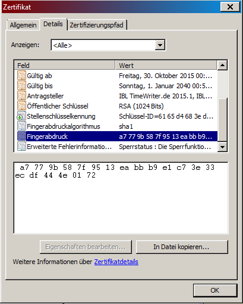The width and height of the screenshot is (243, 304).
Task: Click the list scrollbar up arrow
Action: [x=222, y=66]
